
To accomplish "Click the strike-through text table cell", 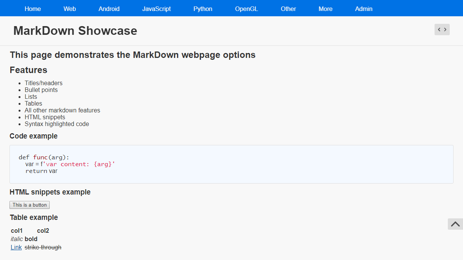I will pos(43,248).
